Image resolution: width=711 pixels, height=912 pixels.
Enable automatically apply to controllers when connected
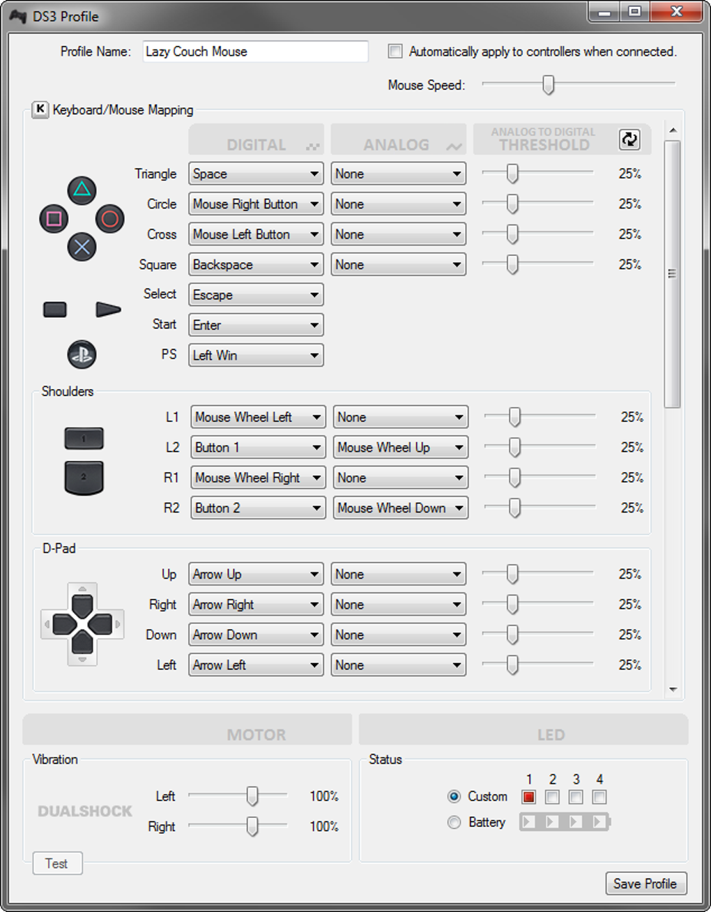(x=395, y=51)
